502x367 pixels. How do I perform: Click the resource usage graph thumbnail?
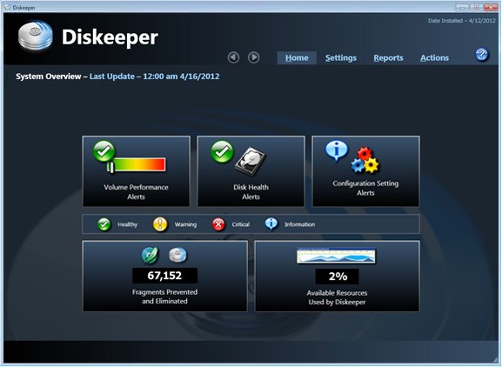point(336,256)
